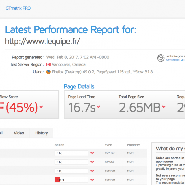Click the Canada flag icon
The width and height of the screenshot is (185, 185).
[x=48, y=64]
